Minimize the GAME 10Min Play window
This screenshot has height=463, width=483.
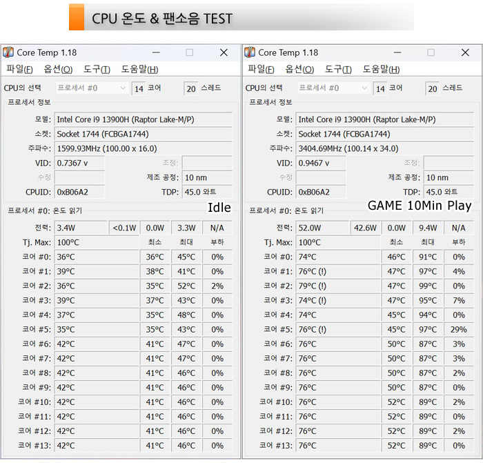click(x=398, y=52)
